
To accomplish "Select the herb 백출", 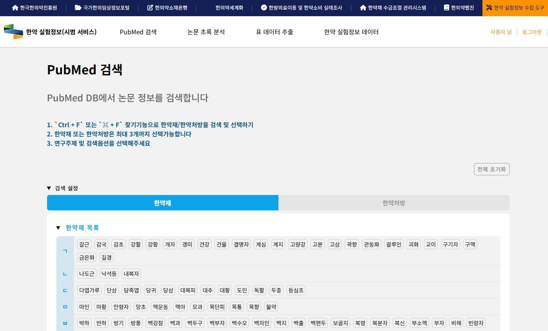I will [x=298, y=323].
